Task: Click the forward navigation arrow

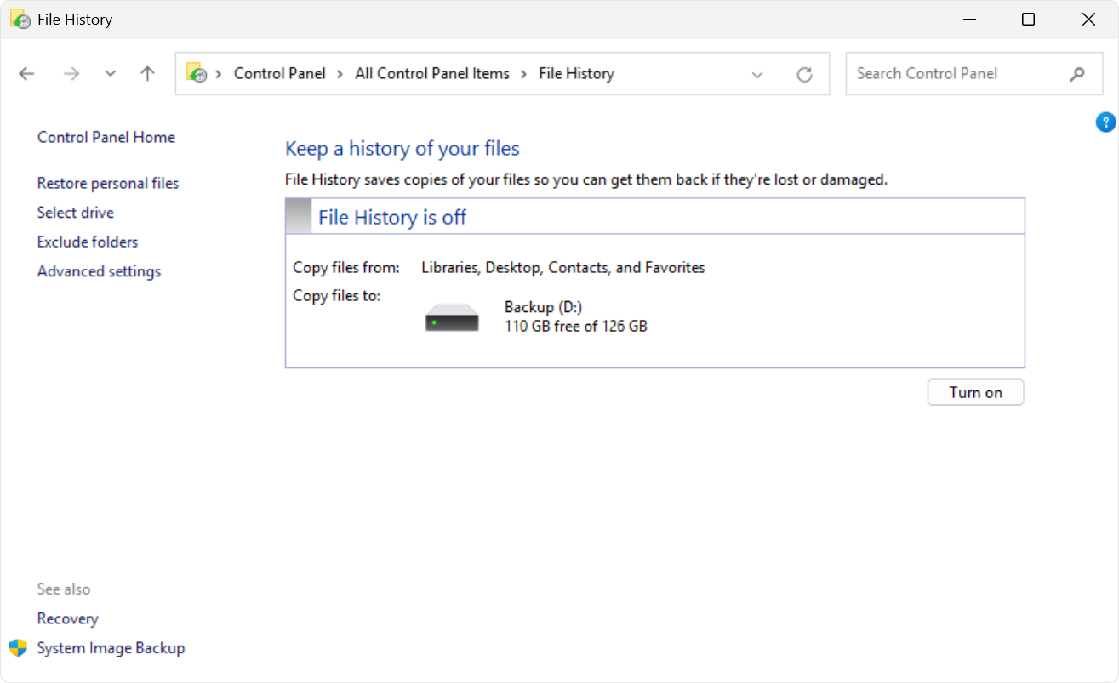Action: point(72,73)
